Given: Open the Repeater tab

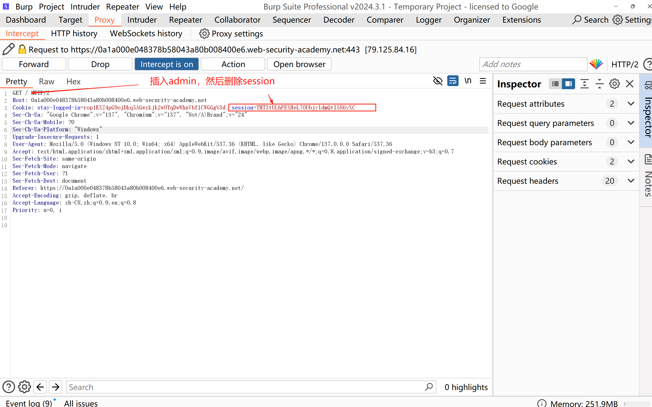Looking at the screenshot, I should pyautogui.click(x=185, y=20).
